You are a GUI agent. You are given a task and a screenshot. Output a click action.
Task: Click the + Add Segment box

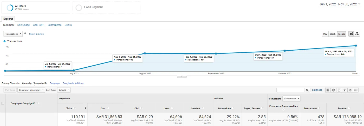coord(107,8)
